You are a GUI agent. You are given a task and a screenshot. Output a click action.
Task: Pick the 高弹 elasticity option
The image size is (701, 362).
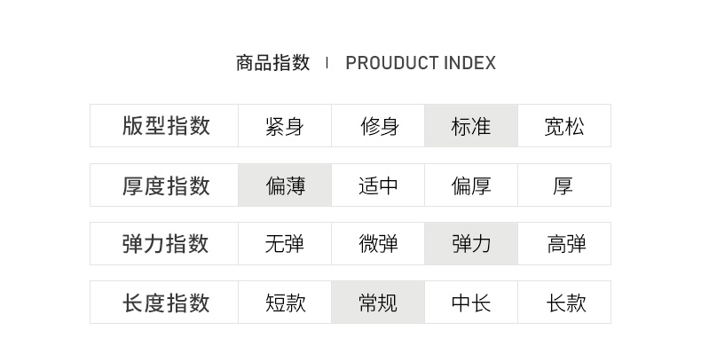566,244
